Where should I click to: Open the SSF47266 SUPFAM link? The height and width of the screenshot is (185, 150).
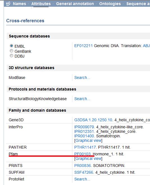84,172
